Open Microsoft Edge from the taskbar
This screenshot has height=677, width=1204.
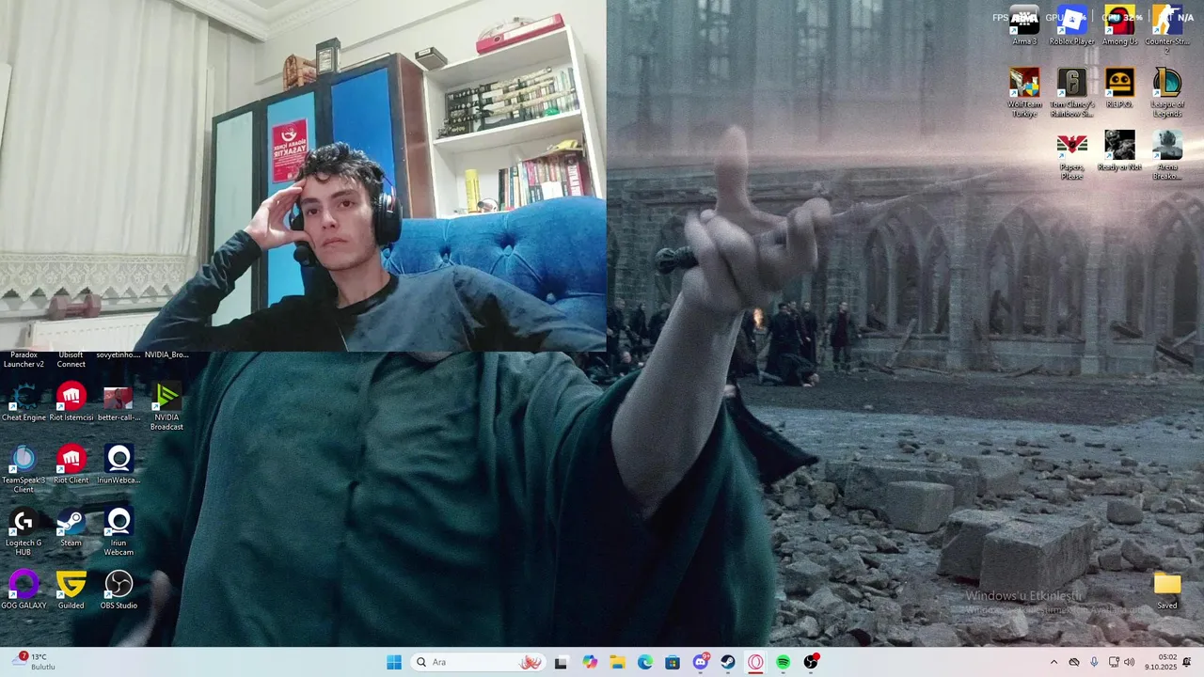pyautogui.click(x=645, y=662)
